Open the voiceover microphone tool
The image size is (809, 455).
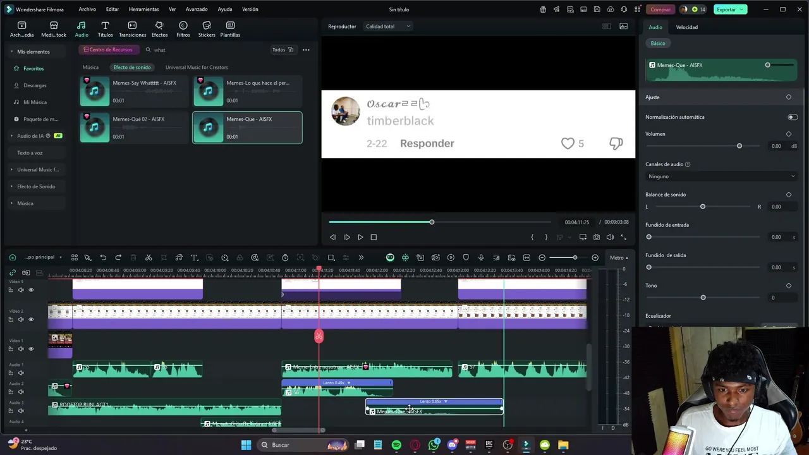481,258
